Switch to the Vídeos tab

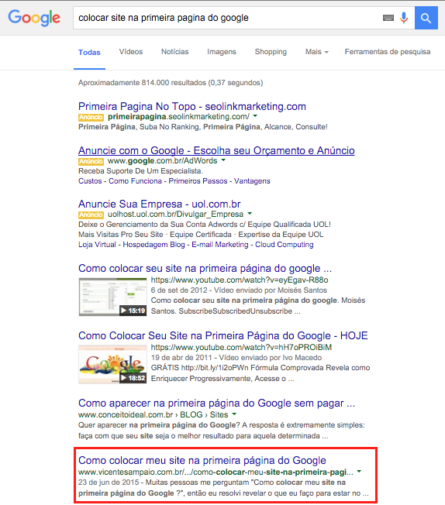pyautogui.click(x=131, y=52)
